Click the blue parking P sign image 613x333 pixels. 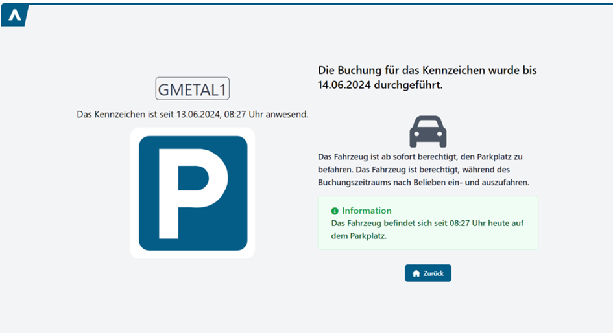[x=193, y=193]
